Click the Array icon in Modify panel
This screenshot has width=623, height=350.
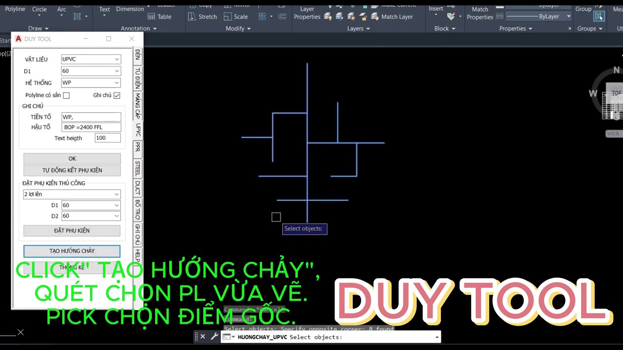[262, 17]
